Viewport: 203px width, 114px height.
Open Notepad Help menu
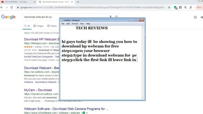88,24
